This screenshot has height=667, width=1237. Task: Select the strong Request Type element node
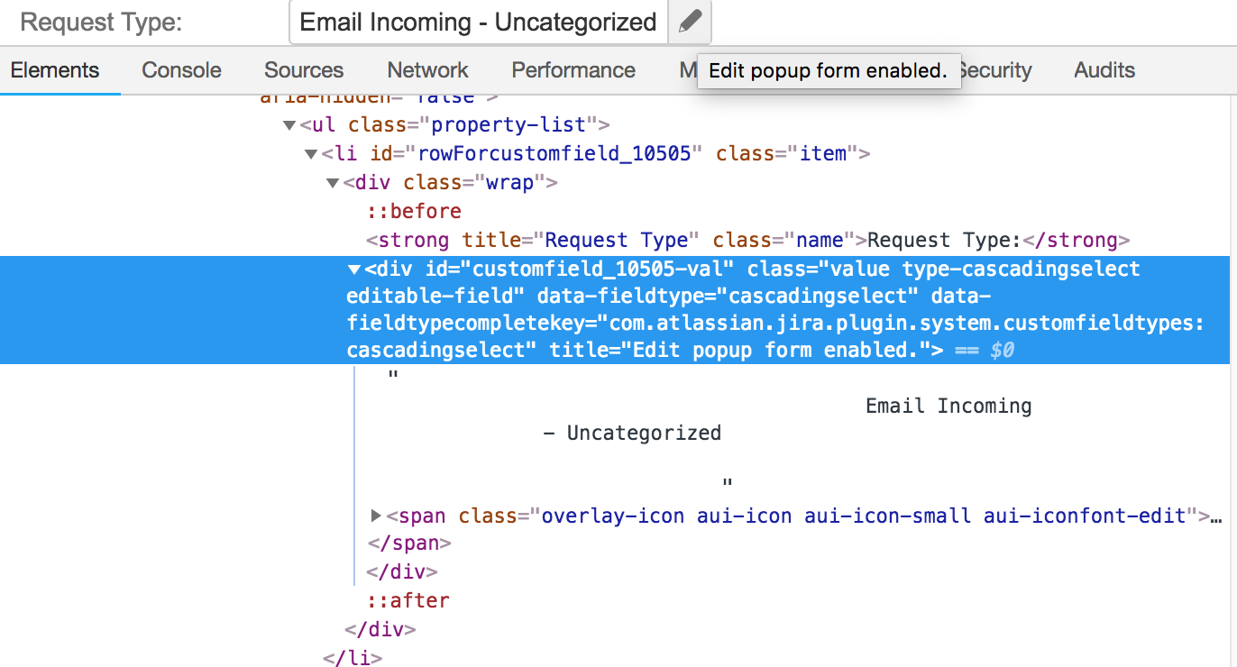[631, 240]
